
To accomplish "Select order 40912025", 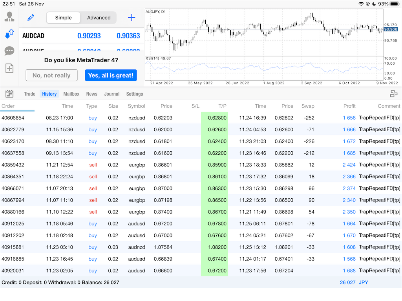I will 201,224.
